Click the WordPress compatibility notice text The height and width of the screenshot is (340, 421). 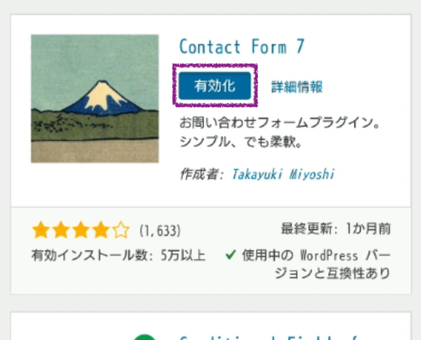click(316, 265)
